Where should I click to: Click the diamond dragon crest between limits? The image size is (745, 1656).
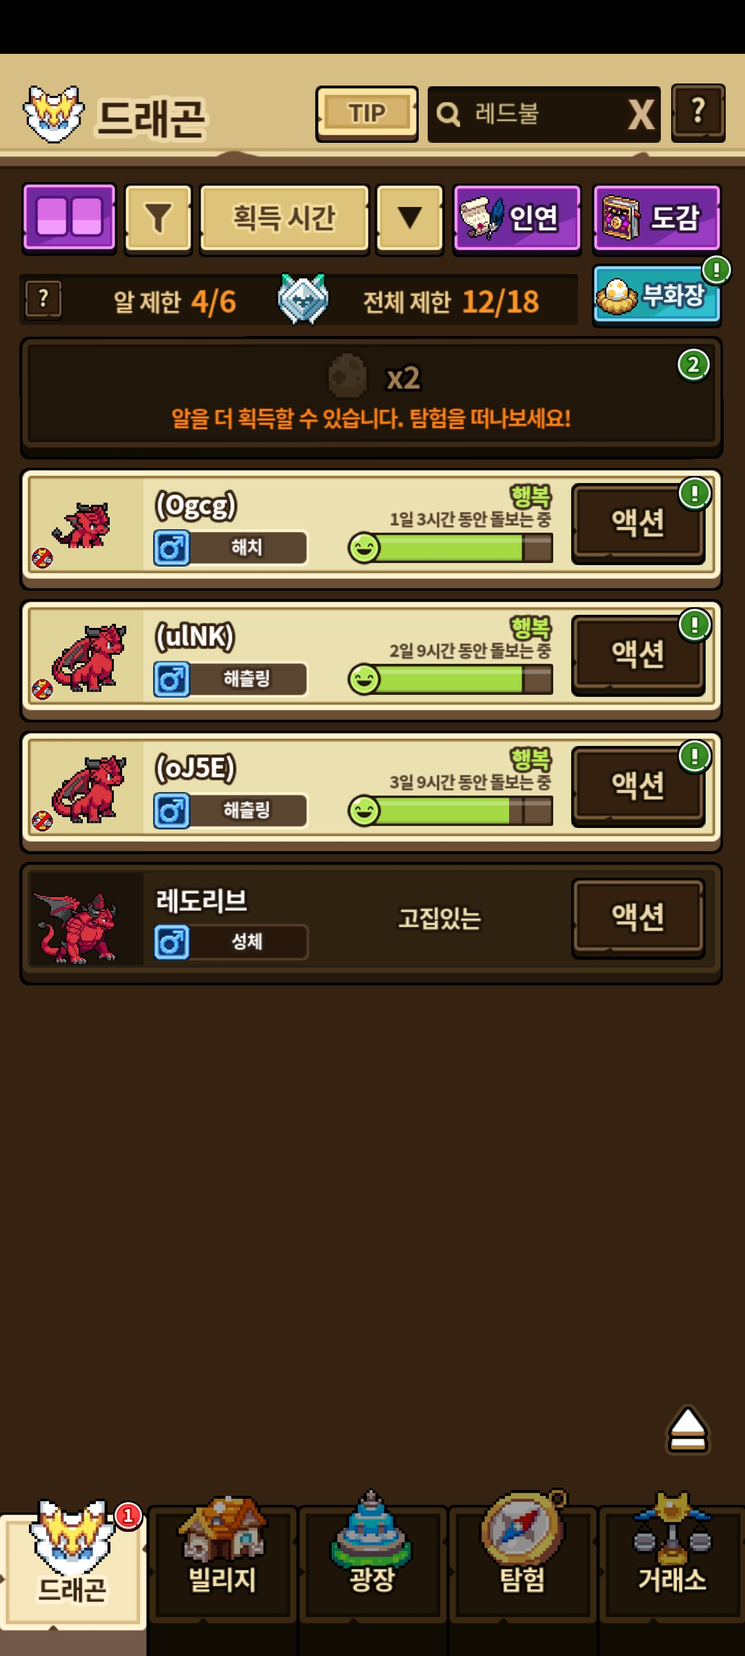pyautogui.click(x=303, y=299)
